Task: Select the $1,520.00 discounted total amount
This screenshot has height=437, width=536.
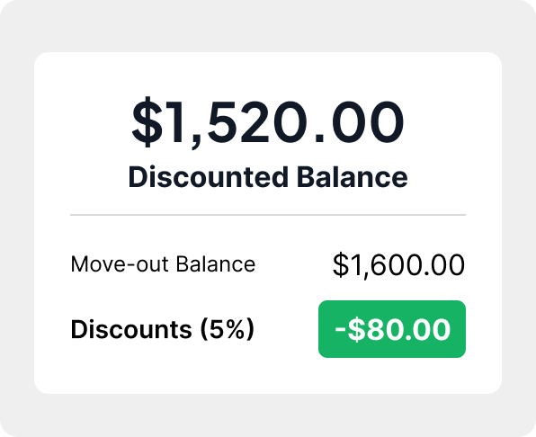Action: point(268,122)
